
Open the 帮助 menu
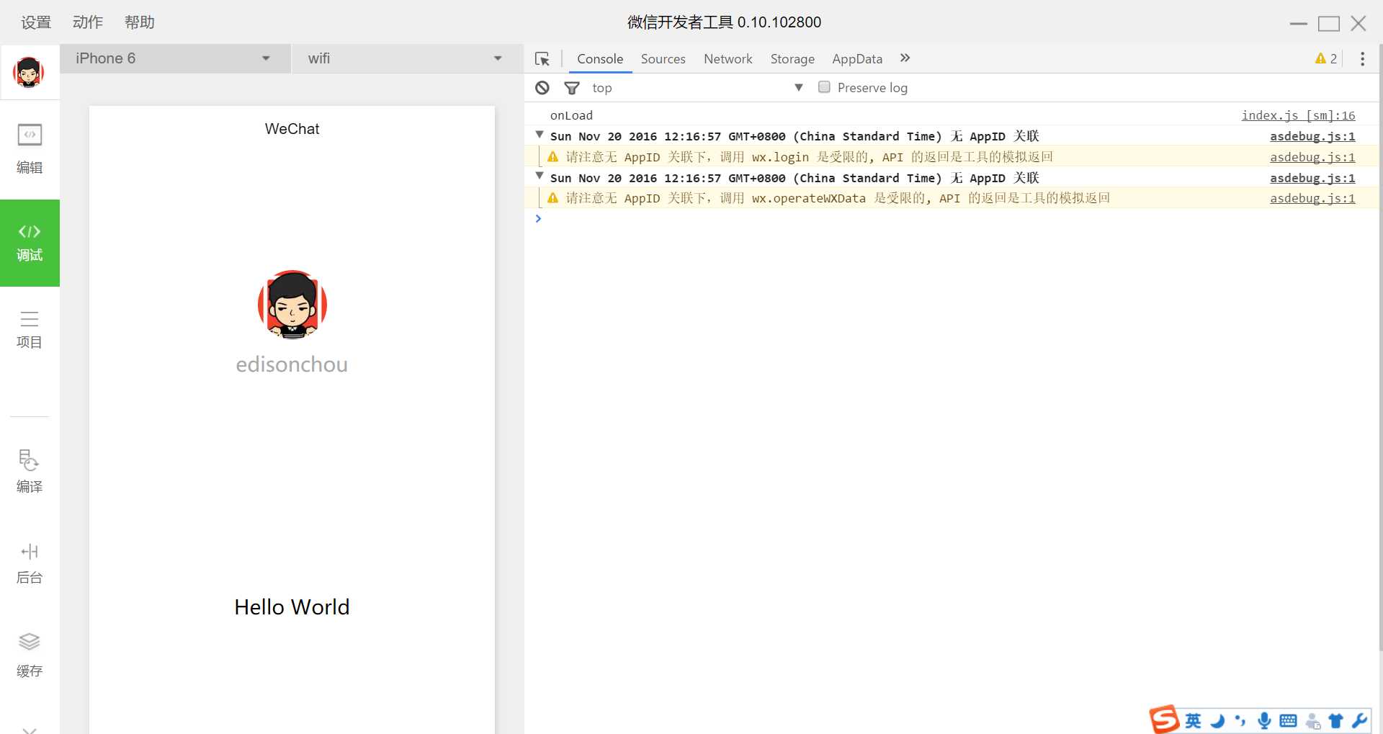(x=140, y=22)
